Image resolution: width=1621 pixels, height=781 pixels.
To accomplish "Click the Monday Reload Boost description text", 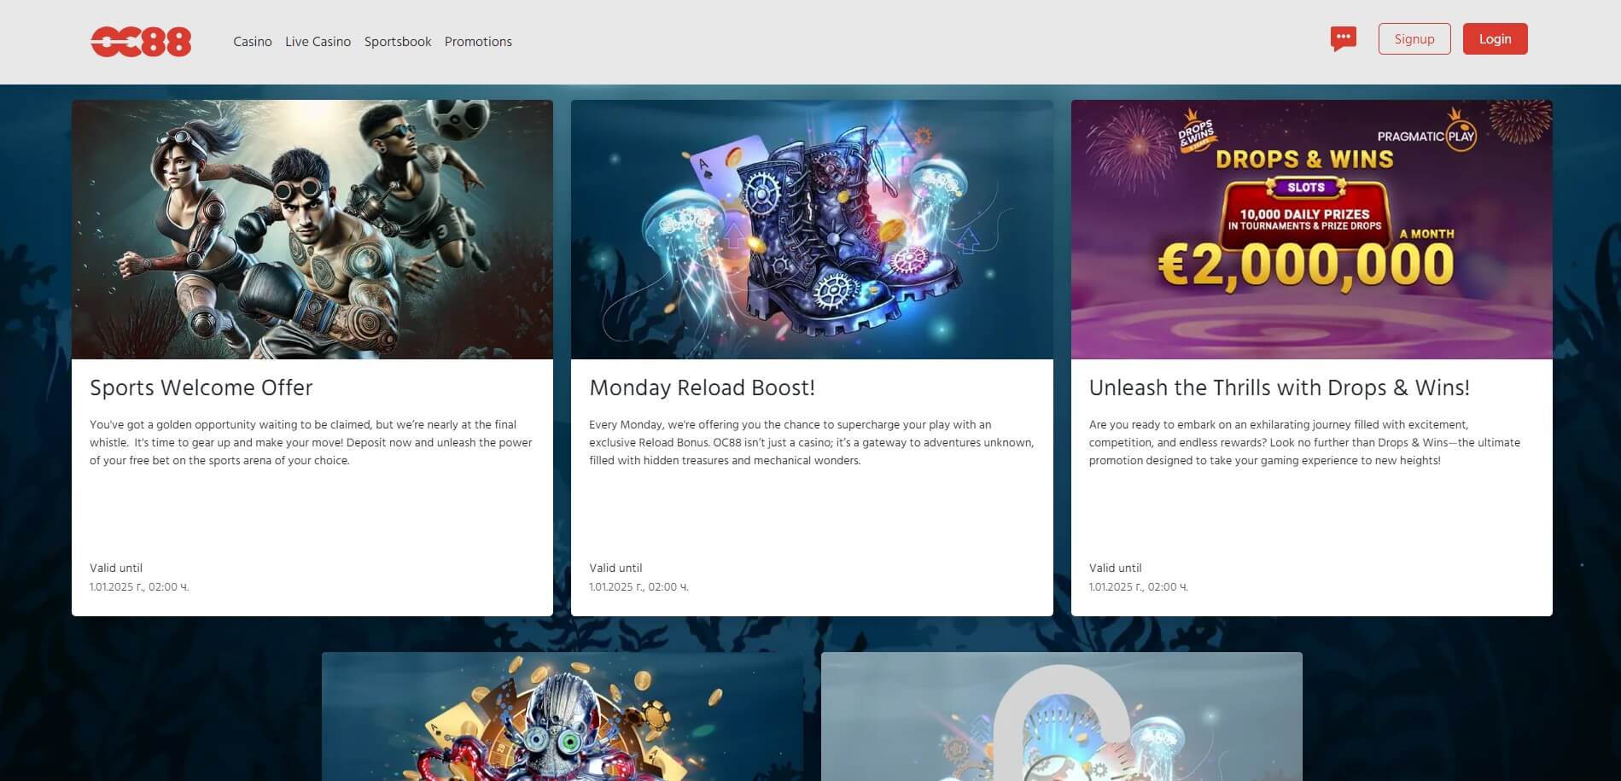I will coord(811,442).
